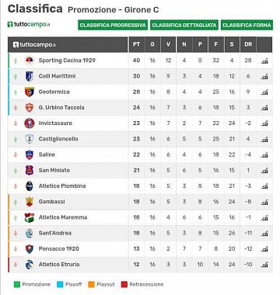Sort table by V column header
The height and width of the screenshot is (295, 280).
pyautogui.click(x=168, y=44)
